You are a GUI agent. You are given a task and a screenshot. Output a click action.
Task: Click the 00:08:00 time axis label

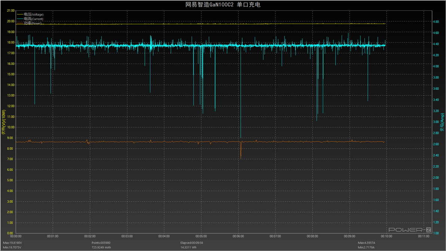[312, 236]
